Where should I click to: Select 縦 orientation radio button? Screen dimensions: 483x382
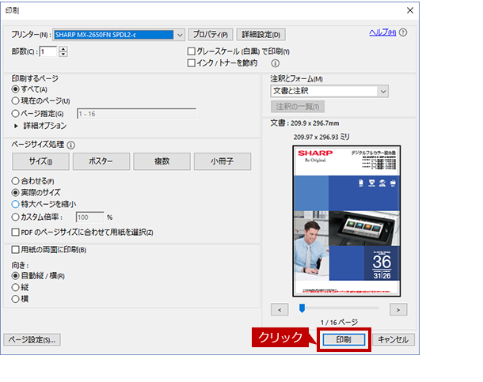point(15,288)
